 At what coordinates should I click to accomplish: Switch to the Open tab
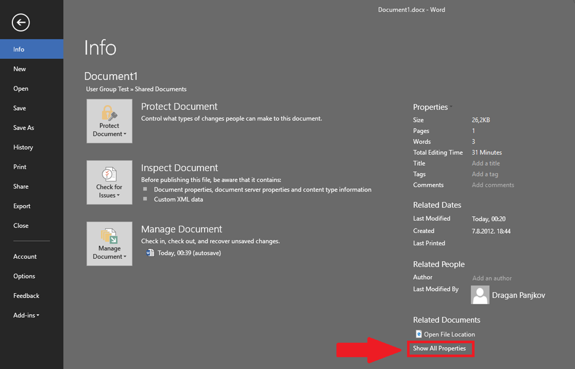[31, 88]
